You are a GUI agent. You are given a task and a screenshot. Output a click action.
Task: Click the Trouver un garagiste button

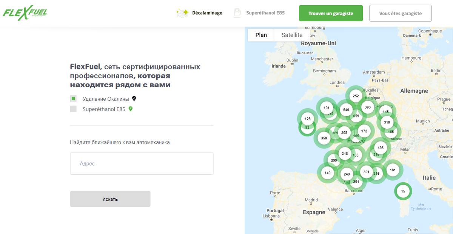pos(331,13)
